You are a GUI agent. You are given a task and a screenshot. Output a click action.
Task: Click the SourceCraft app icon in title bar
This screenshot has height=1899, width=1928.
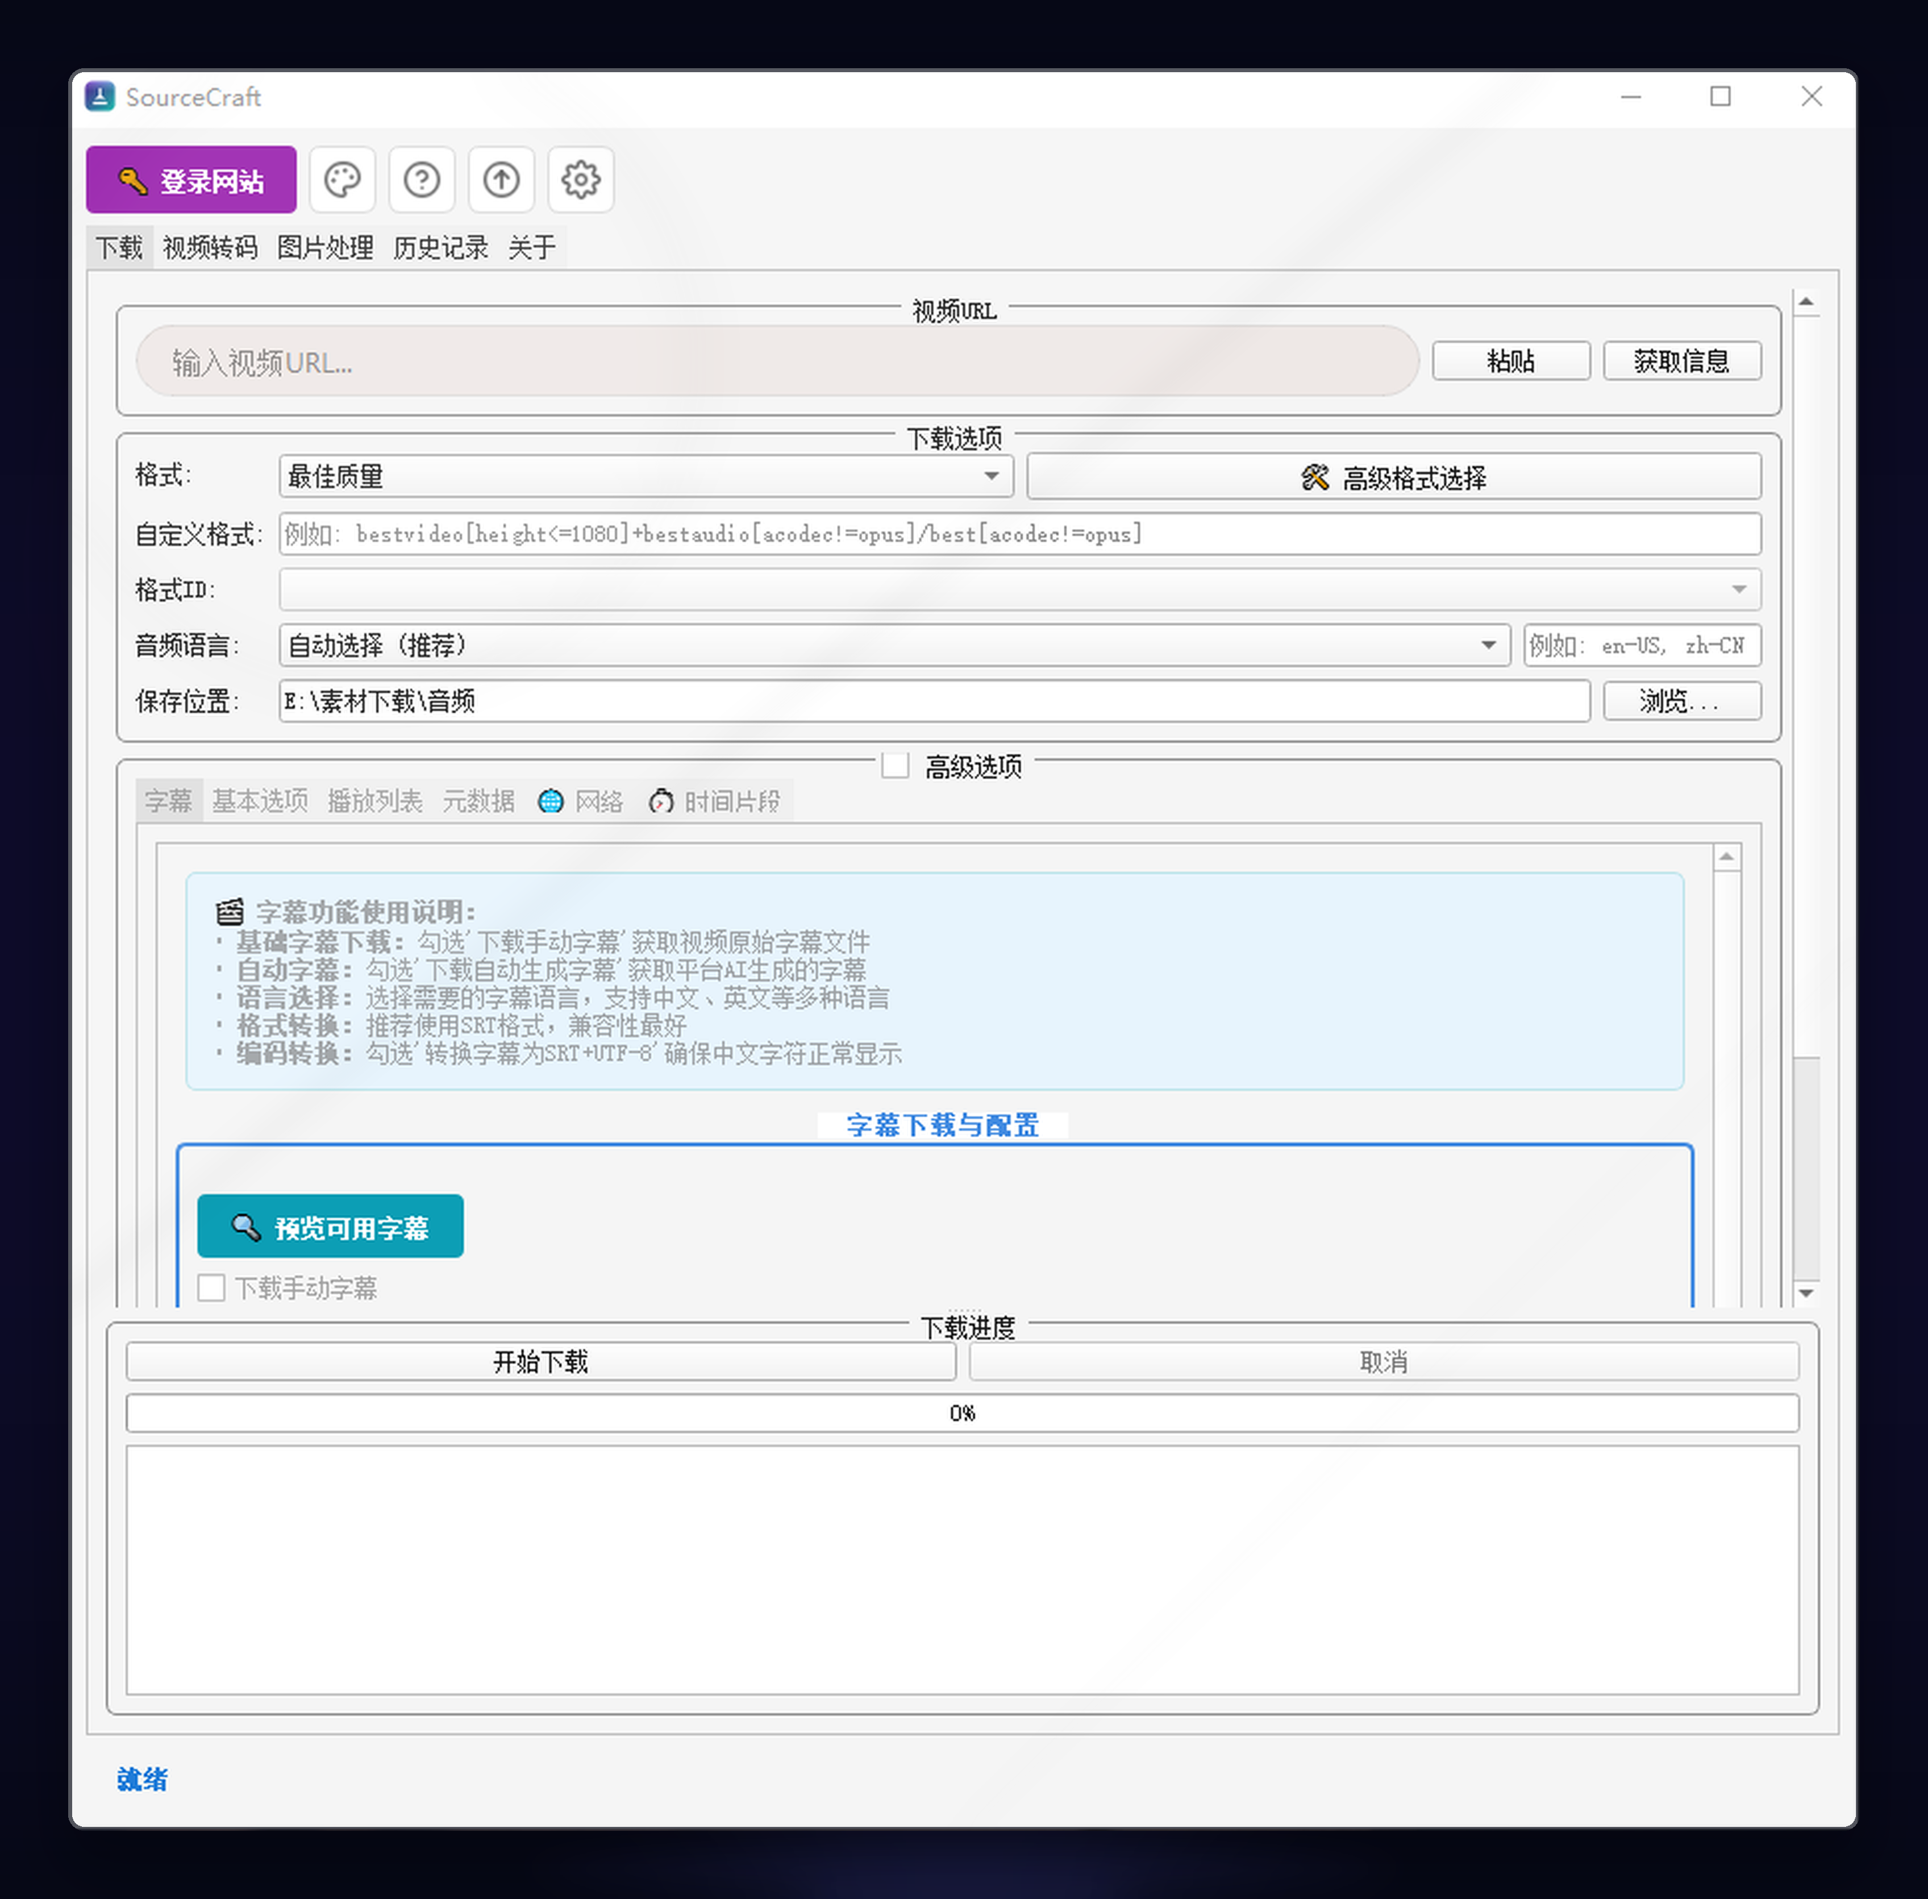tap(99, 97)
